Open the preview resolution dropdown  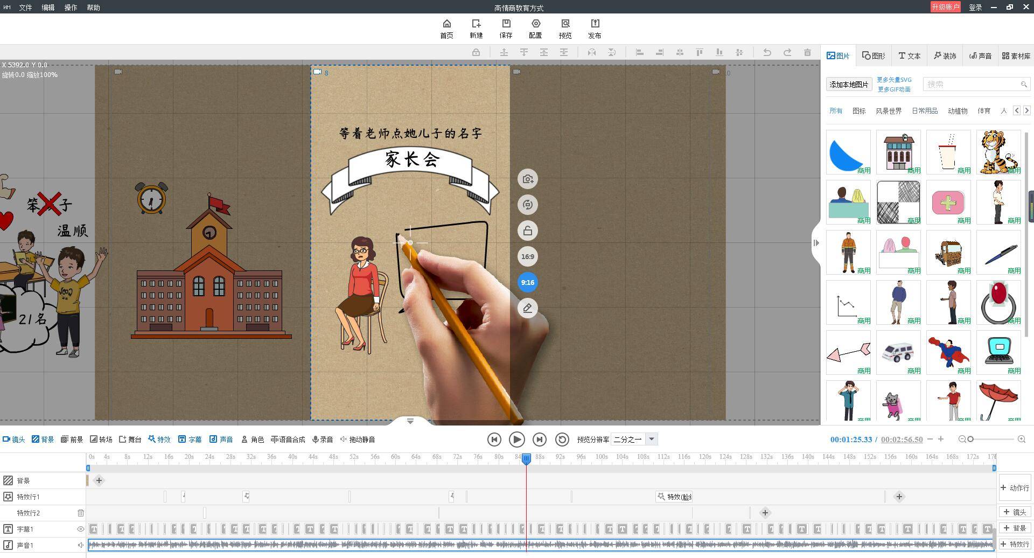[651, 440]
